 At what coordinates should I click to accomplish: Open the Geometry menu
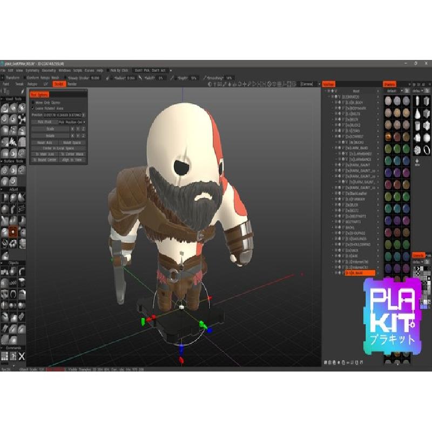point(49,71)
